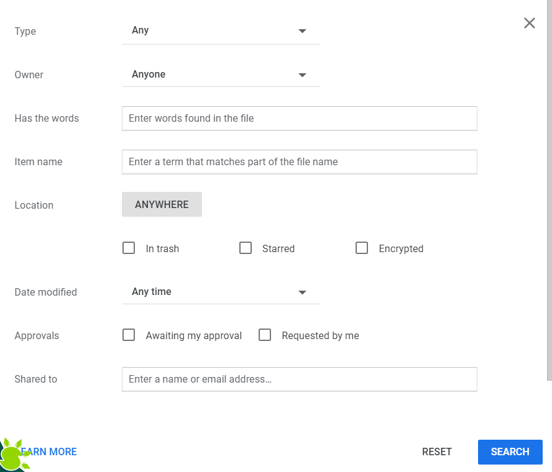Open the Type dropdown set to Any
The width and height of the screenshot is (552, 472).
tap(221, 31)
